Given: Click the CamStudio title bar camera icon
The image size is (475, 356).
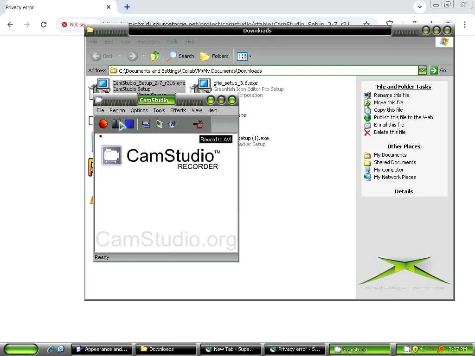Looking at the screenshot, I should tap(99, 100).
